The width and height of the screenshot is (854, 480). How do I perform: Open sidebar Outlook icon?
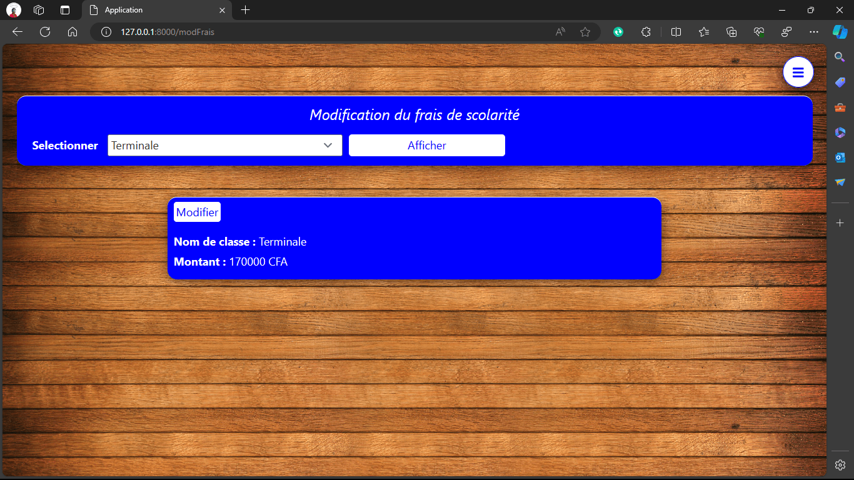(x=840, y=157)
